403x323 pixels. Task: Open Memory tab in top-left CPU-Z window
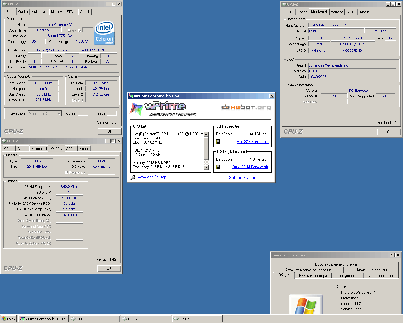(57, 12)
